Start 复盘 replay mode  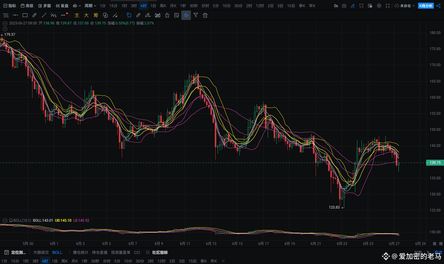pyautogui.click(x=62, y=6)
